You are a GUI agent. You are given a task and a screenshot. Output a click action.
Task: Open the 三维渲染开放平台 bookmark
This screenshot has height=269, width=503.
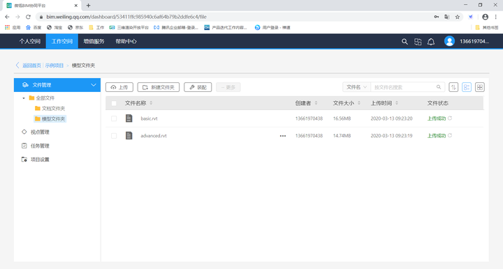(129, 27)
